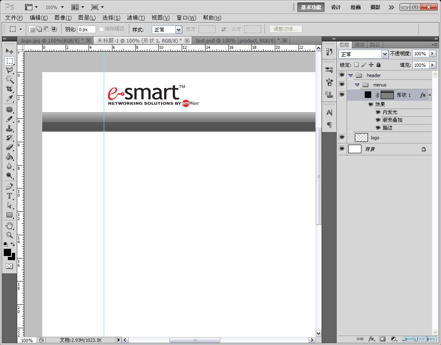Image resolution: width=441 pixels, height=345 pixels.
Task: Open the Paragraph panel icon
Action: [329, 125]
